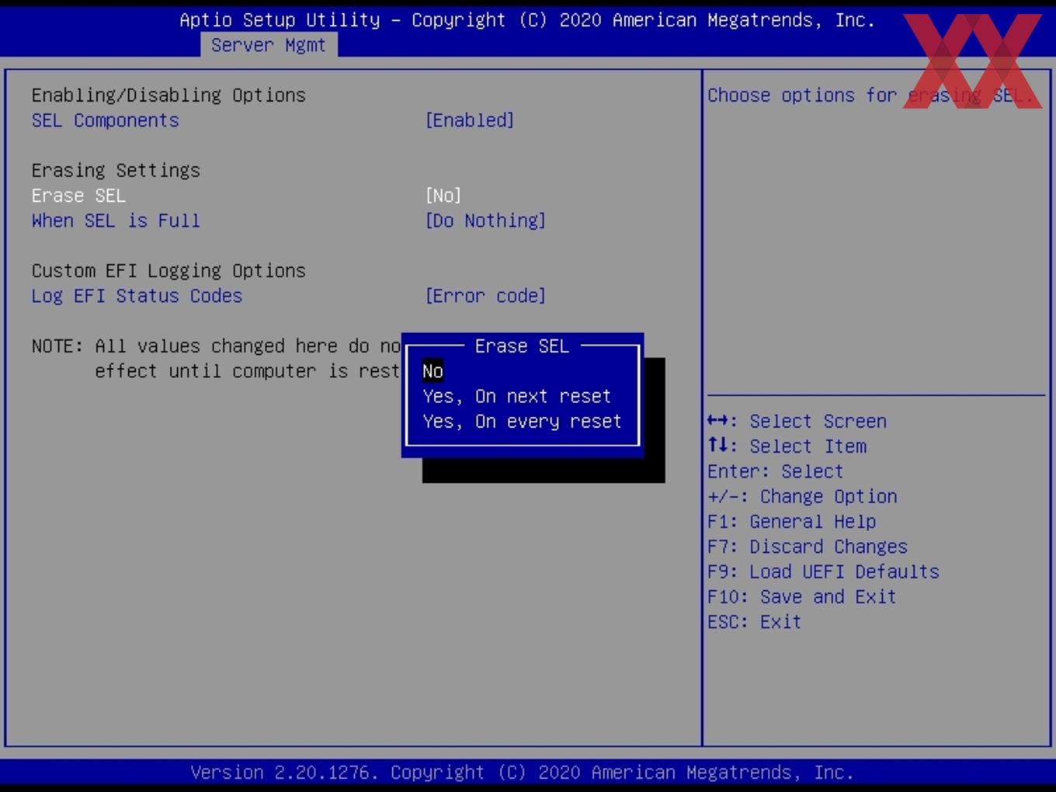Click the F1: General Help hint
This screenshot has height=792, width=1056.
(791, 522)
